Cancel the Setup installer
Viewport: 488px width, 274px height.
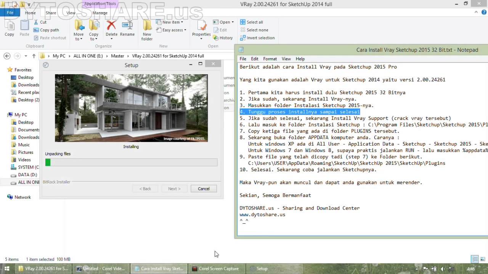click(204, 189)
